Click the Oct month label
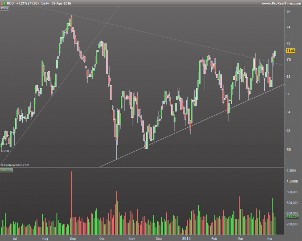This screenshot has width=302, height=241. pos(102,239)
